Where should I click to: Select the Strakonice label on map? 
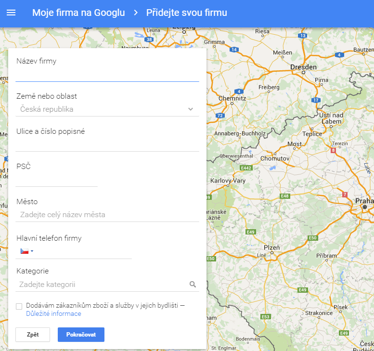[x=319, y=313]
